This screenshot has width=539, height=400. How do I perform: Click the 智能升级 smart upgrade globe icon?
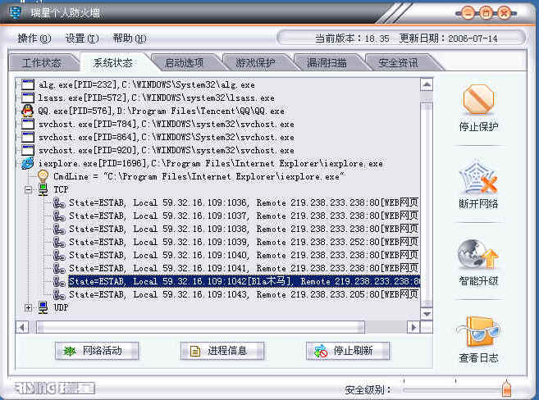[478, 254]
